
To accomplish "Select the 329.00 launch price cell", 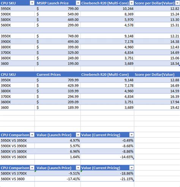I will (x=58, y=52).
